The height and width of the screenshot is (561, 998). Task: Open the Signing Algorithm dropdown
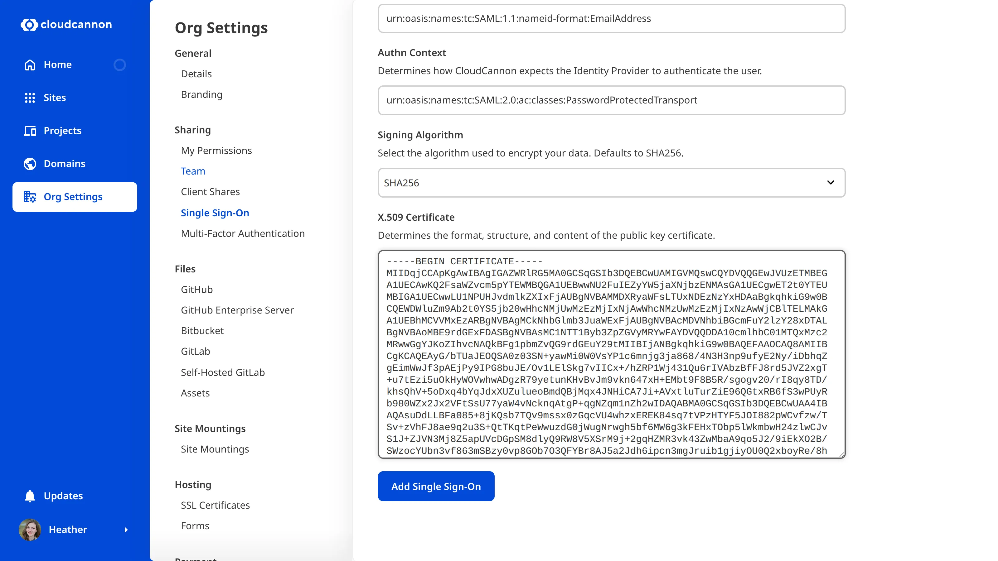pyautogui.click(x=831, y=182)
